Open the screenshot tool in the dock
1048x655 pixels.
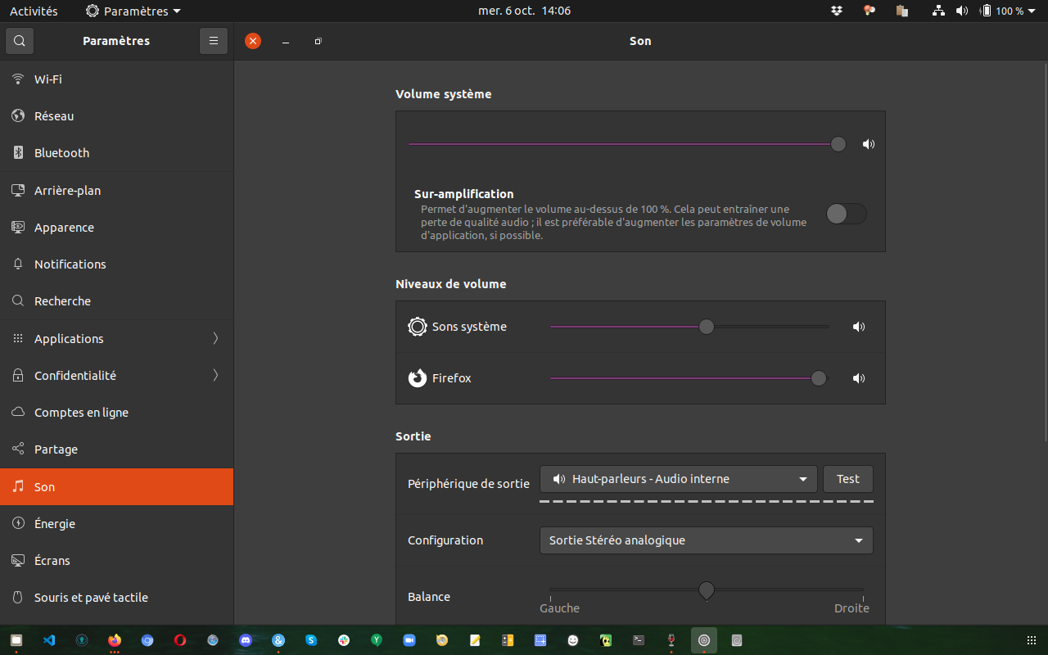tap(540, 640)
